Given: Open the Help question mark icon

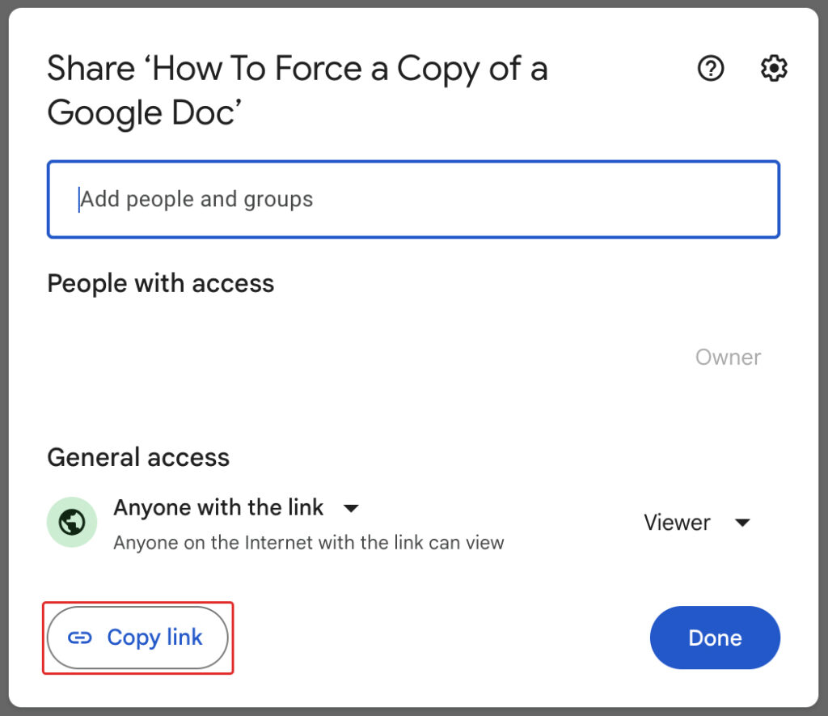Looking at the screenshot, I should click(711, 68).
